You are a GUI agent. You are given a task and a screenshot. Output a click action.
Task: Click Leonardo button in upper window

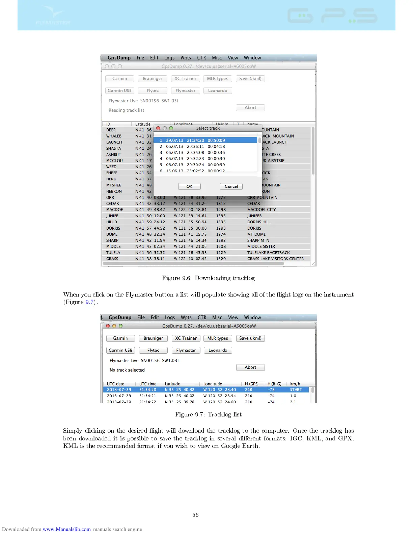coord(218,91)
